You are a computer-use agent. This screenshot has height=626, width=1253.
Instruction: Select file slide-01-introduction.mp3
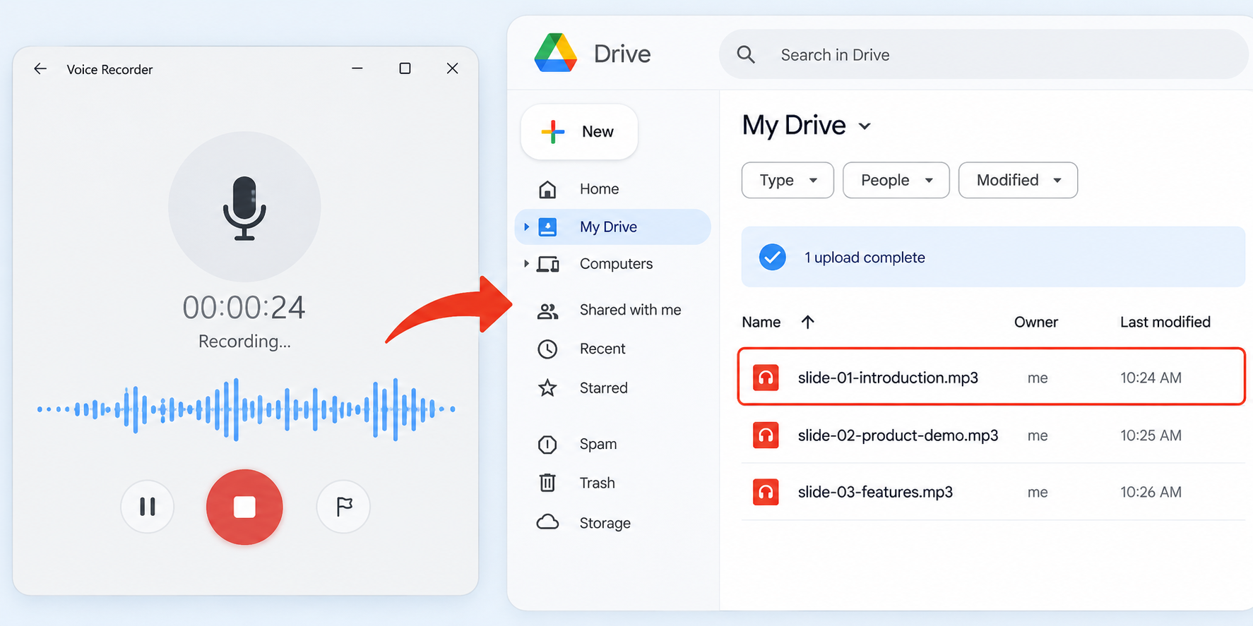coord(991,377)
